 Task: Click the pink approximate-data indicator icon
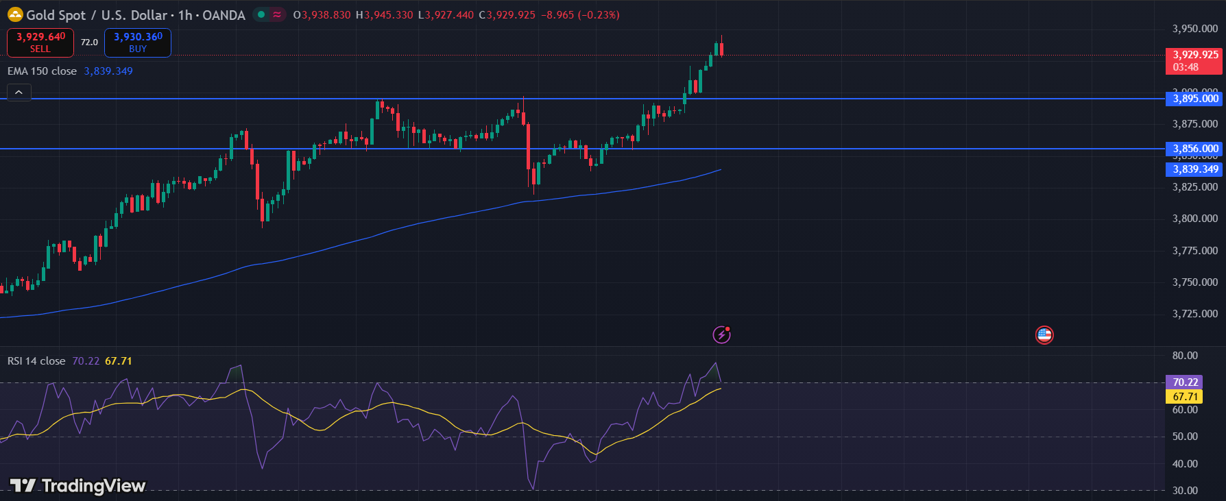277,14
